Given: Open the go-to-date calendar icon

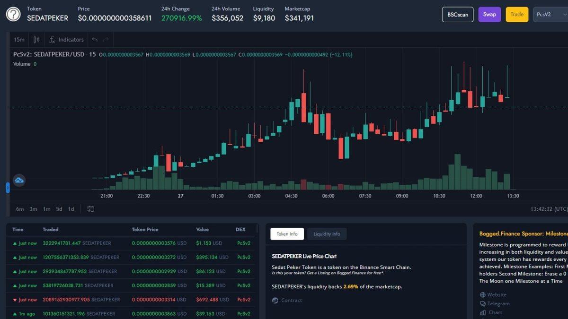Looking at the screenshot, I should (91, 209).
